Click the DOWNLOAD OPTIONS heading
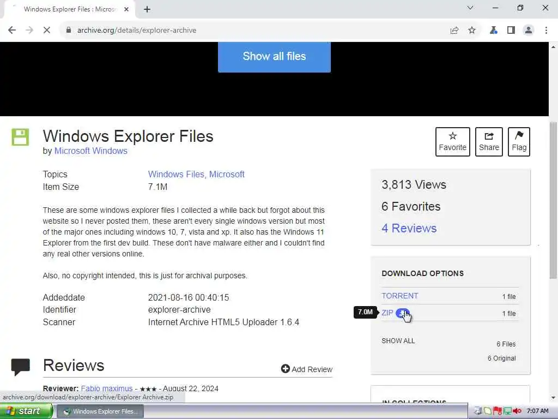Image resolution: width=558 pixels, height=419 pixels. click(x=422, y=273)
